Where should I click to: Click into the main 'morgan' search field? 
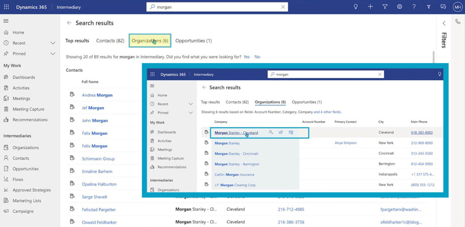click(x=217, y=7)
